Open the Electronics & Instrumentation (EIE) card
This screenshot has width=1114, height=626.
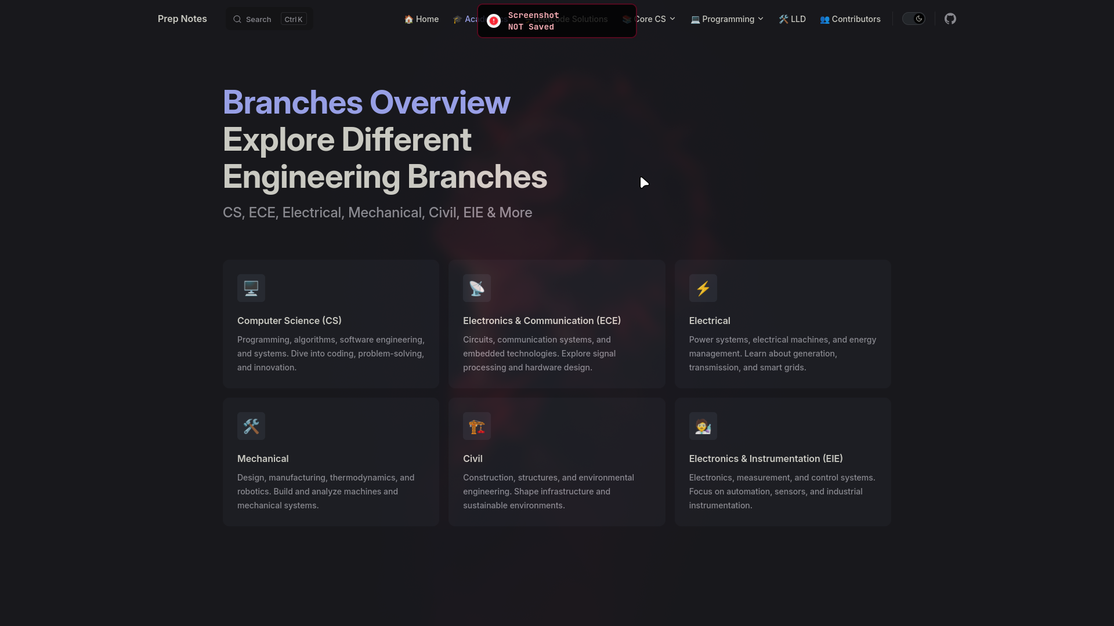[782, 461]
